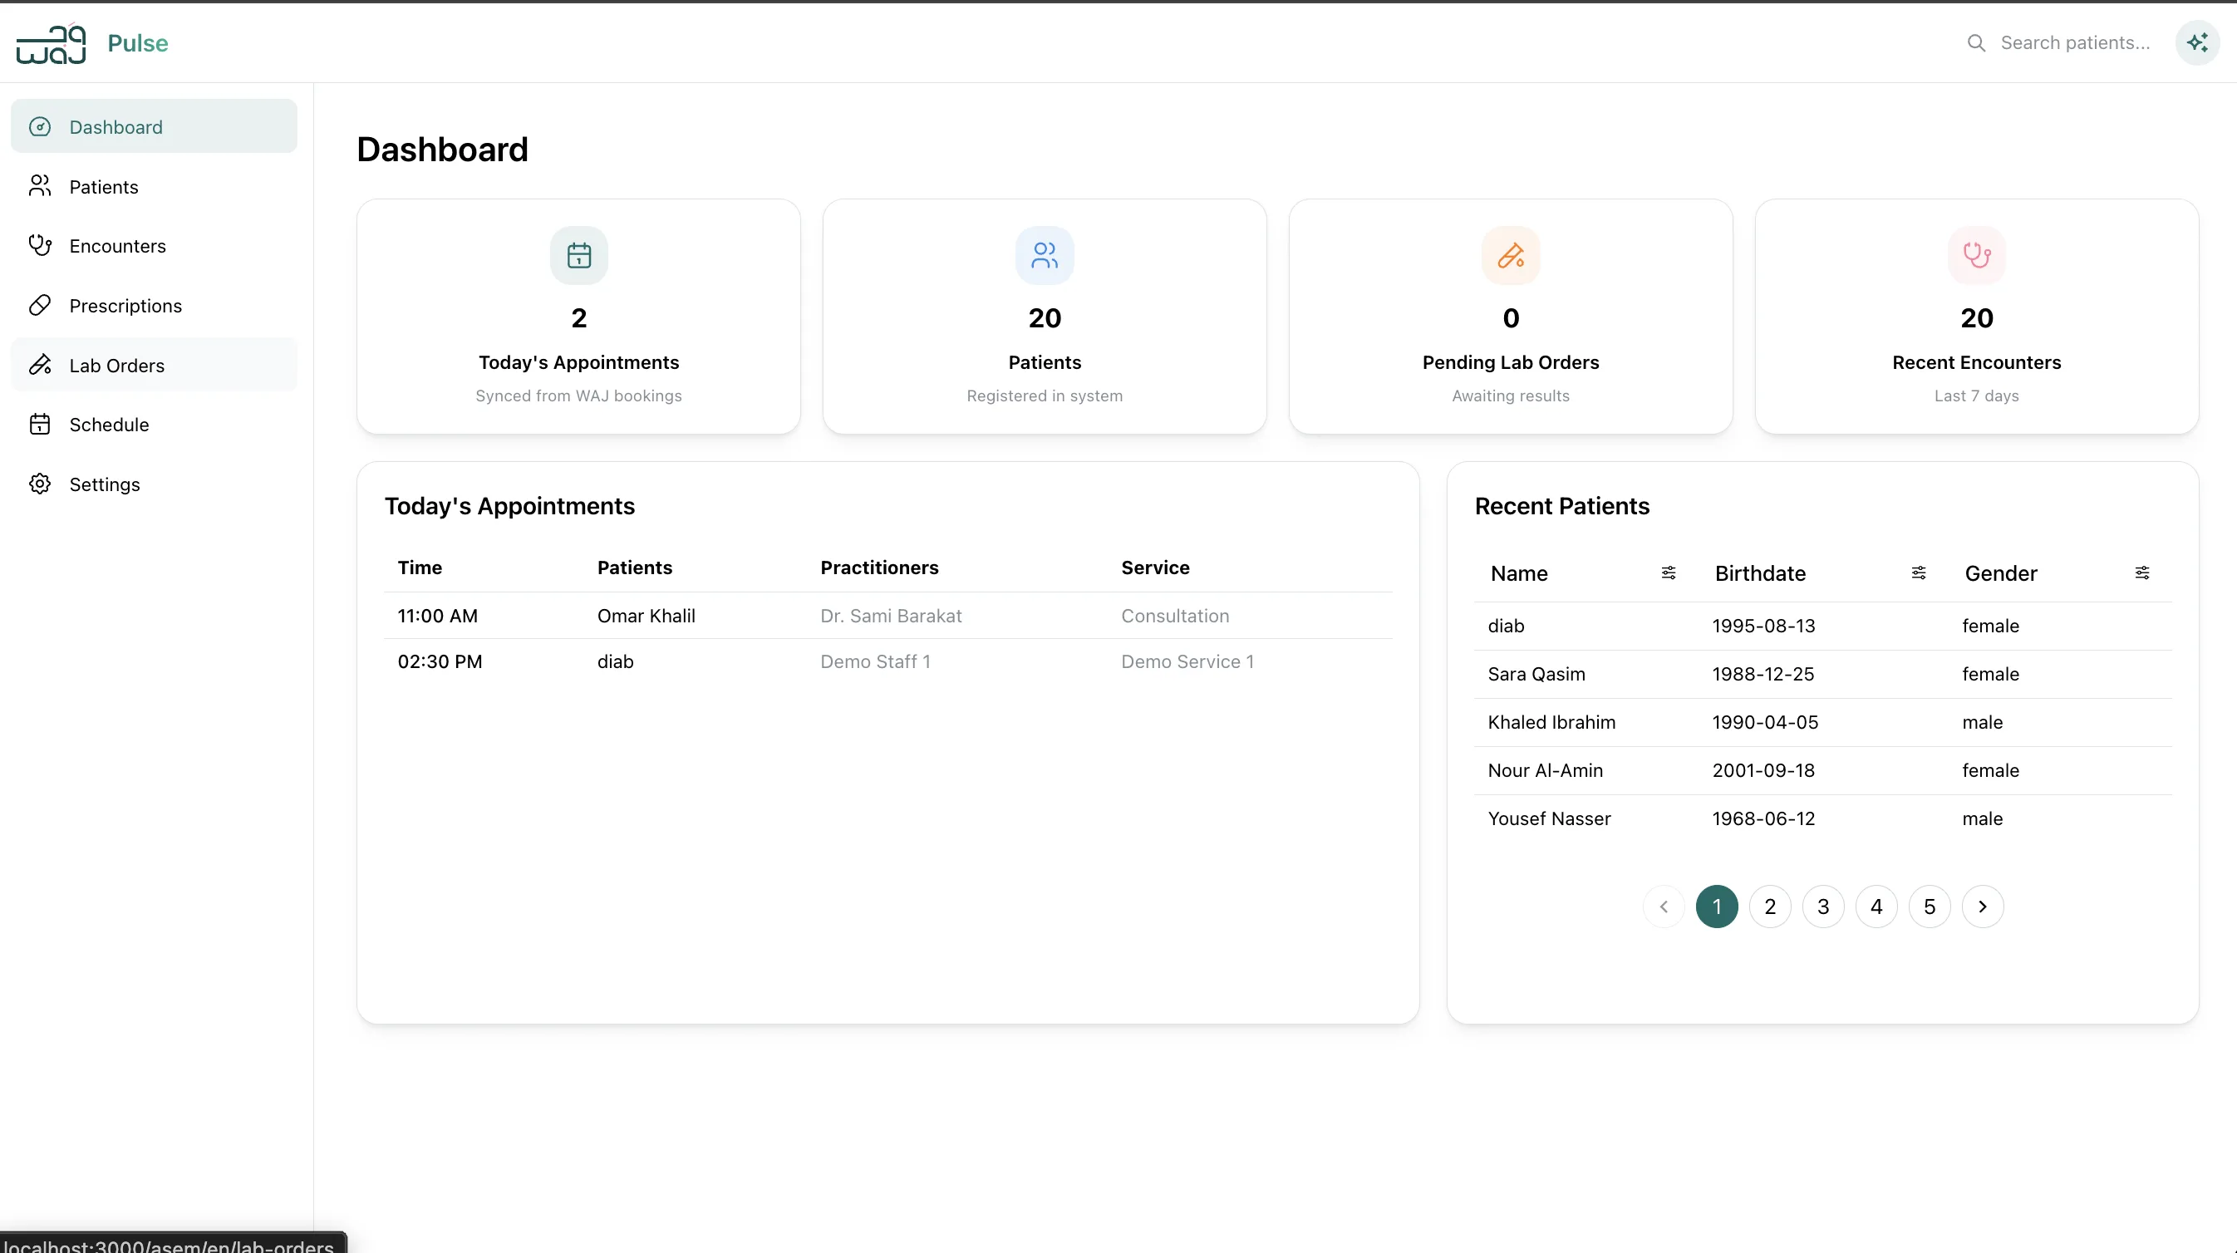Open Settings via the gear icon
Screen dimensions: 2237x1253
click(40, 484)
